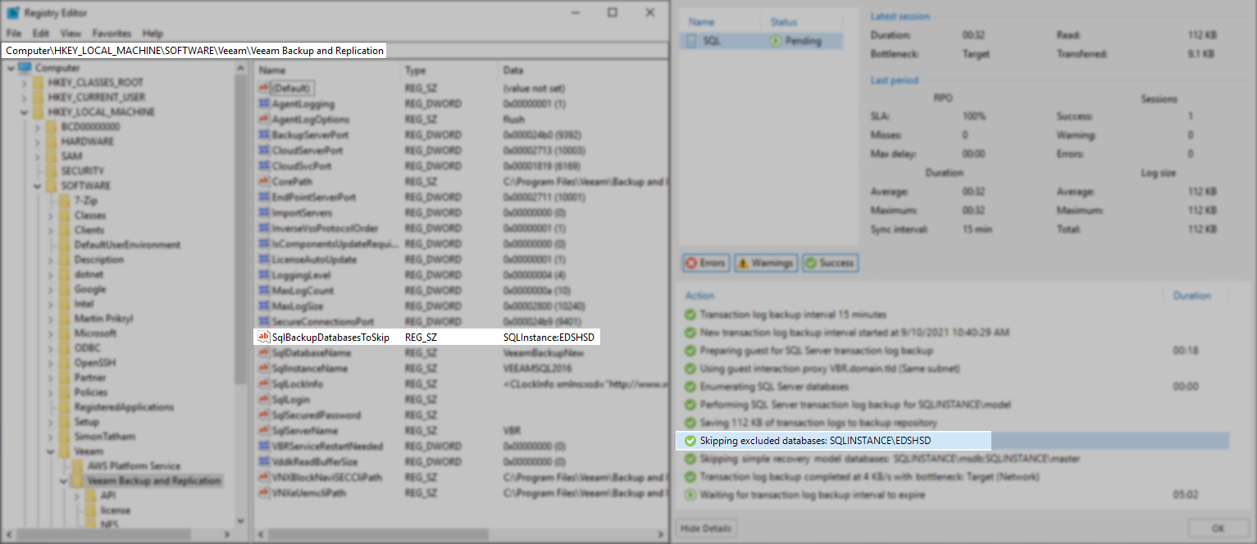This screenshot has height=544, width=1257.
Task: Click the SqlDatabaseName string icon
Action: point(264,353)
